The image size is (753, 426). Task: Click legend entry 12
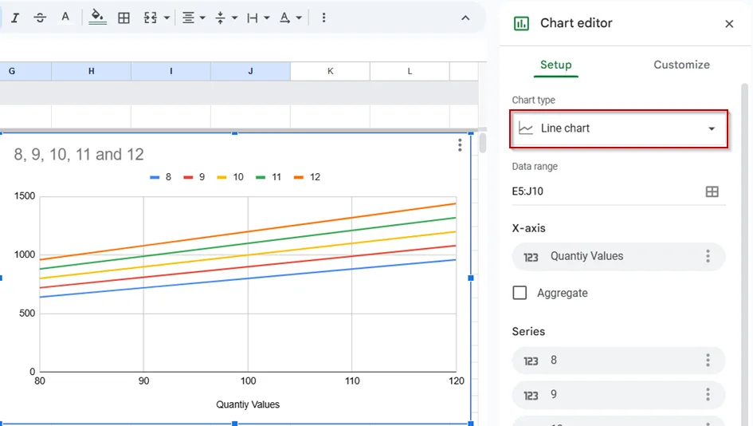(x=308, y=177)
